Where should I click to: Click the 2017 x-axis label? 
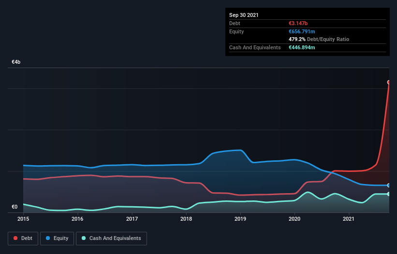click(132, 219)
